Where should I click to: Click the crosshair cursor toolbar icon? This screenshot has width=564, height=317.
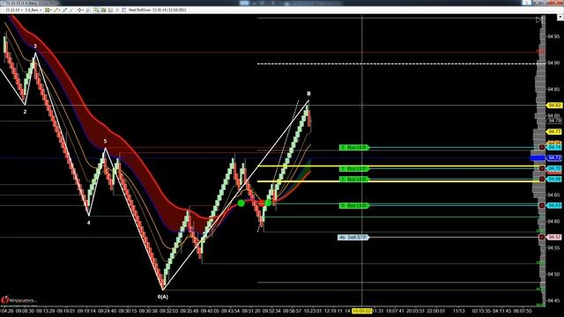tap(80, 10)
